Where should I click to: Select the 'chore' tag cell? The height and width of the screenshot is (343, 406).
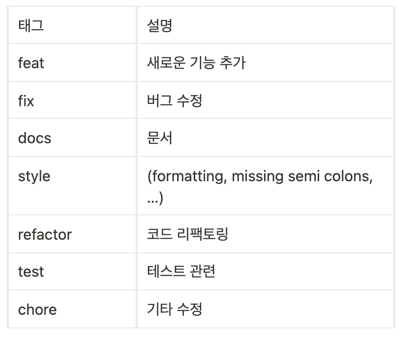37,309
